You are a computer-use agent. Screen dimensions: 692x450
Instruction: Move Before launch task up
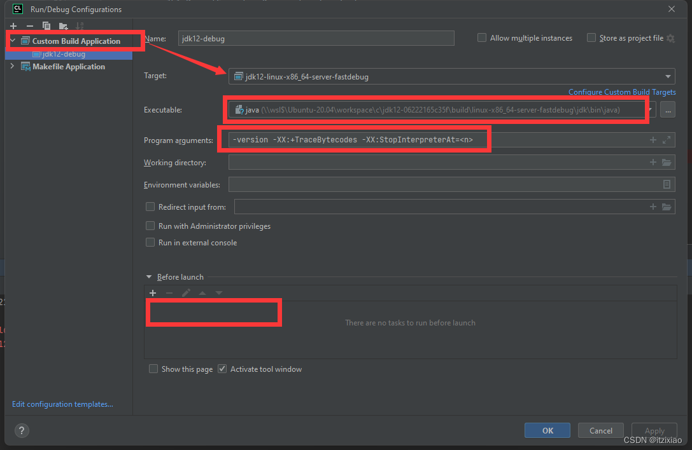pos(202,292)
